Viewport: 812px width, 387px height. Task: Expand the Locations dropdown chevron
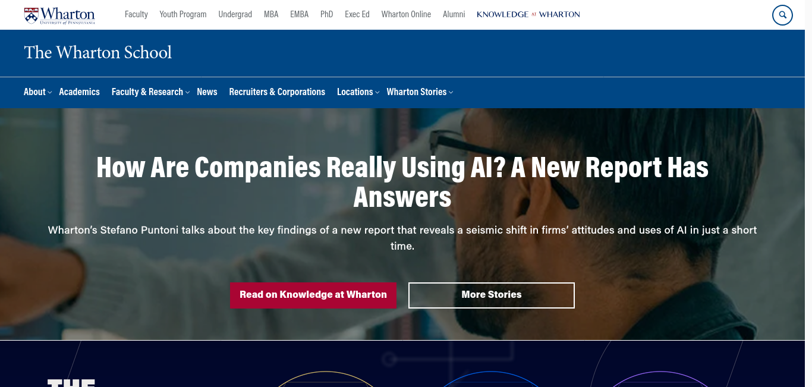[377, 92]
